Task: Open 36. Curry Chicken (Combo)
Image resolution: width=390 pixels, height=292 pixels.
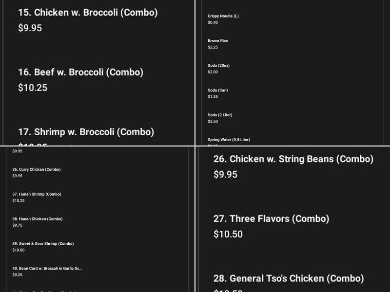Action: coord(37,169)
